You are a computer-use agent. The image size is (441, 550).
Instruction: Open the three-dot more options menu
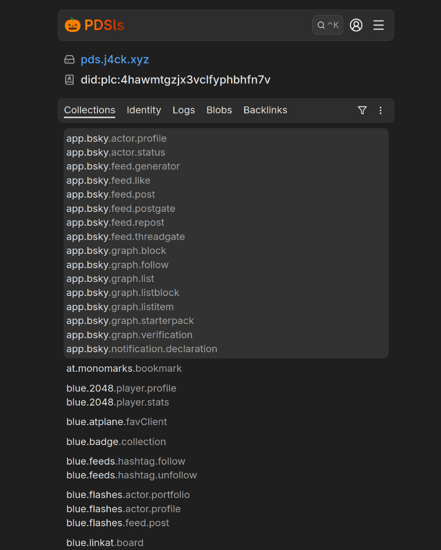point(381,110)
